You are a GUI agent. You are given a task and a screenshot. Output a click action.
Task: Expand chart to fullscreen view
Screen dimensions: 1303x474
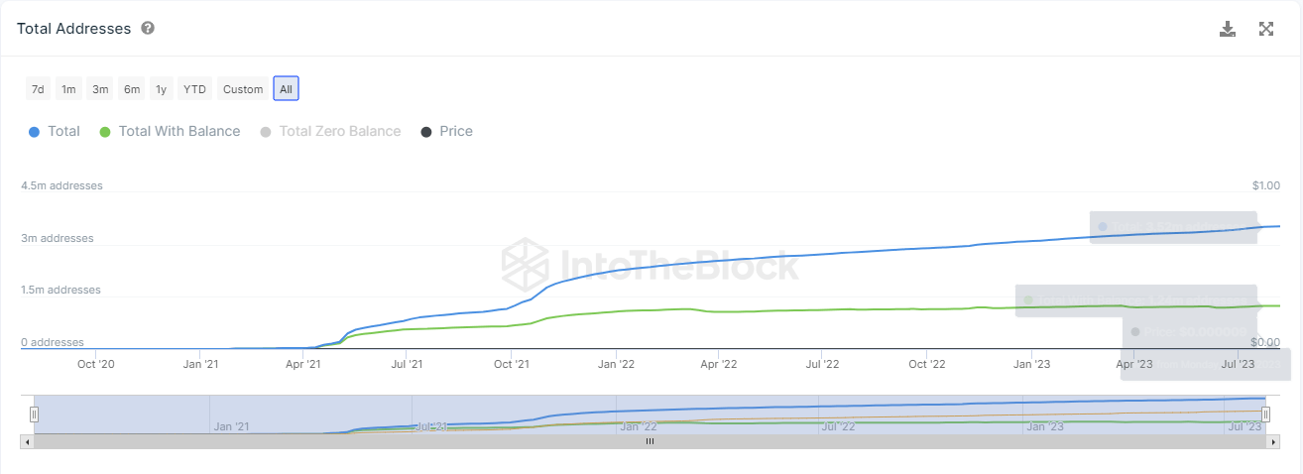coord(1266,29)
